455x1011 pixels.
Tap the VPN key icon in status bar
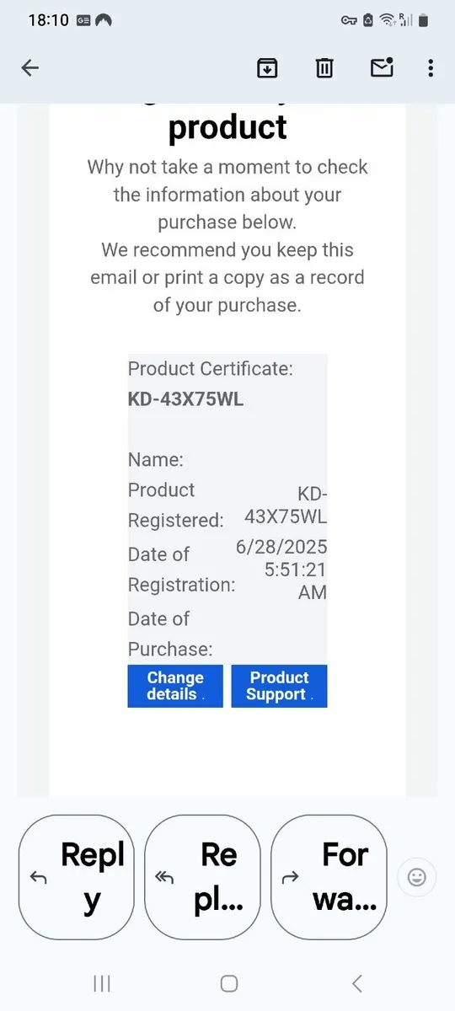click(x=349, y=19)
